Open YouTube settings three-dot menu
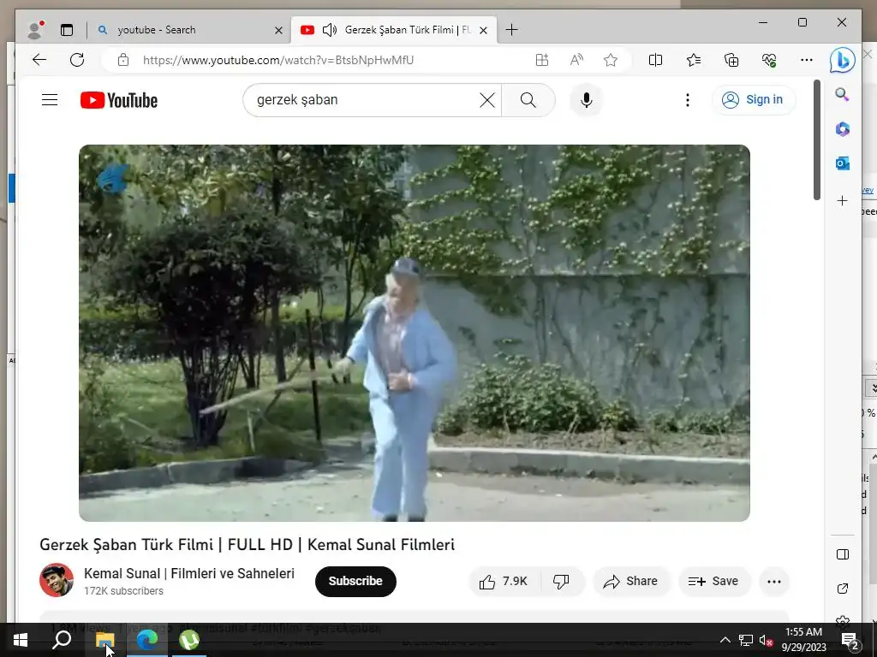 coord(688,100)
